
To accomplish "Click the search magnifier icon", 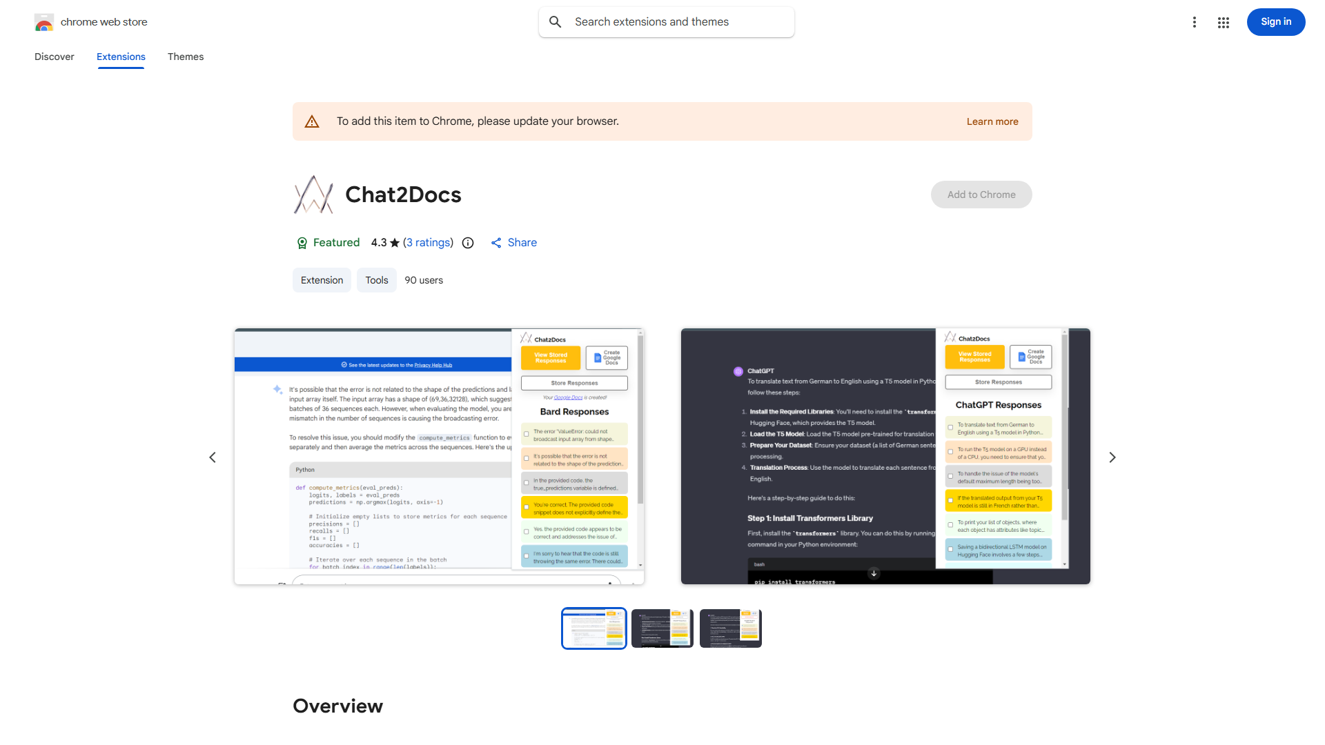I will point(556,21).
